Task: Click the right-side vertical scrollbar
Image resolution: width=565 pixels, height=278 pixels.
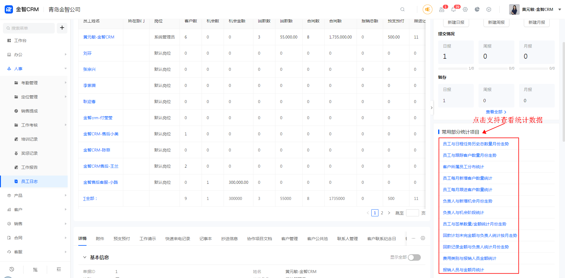Action: (564, 92)
